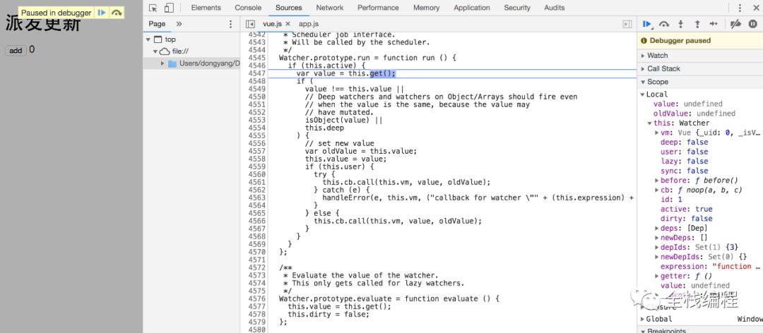Expand the depIds: Set(1) property
This screenshot has height=333, width=763.
tap(656, 247)
